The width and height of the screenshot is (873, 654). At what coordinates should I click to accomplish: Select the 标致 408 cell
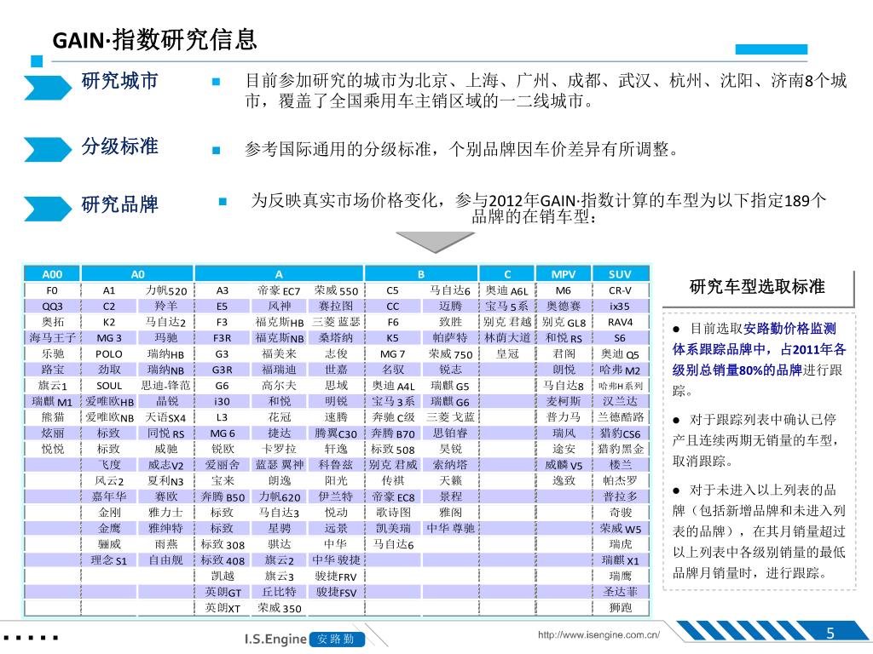[223, 560]
